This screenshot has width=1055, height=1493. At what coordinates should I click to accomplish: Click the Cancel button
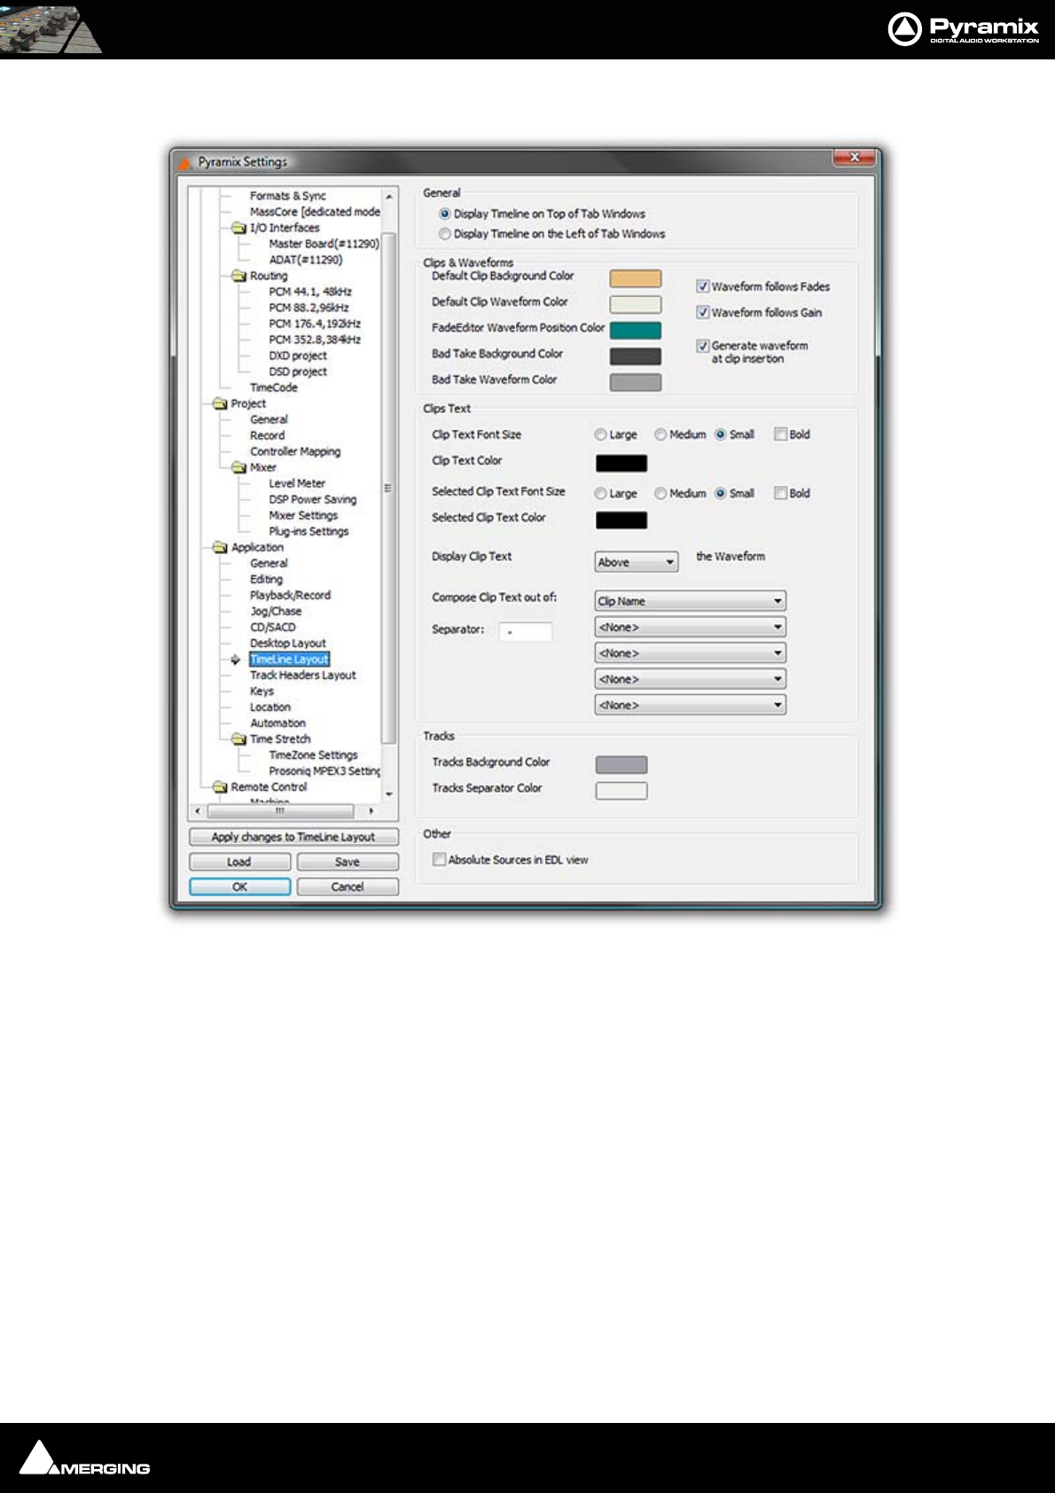[348, 887]
